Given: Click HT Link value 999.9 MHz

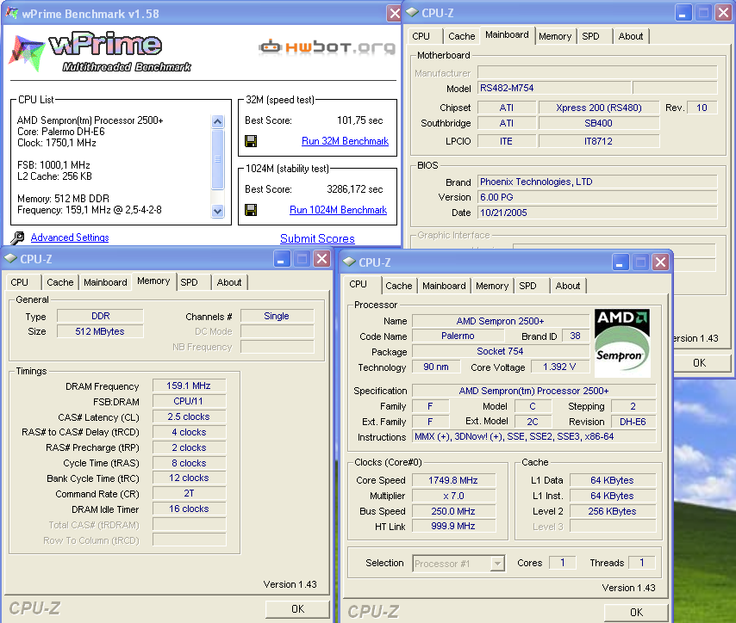Looking at the screenshot, I should point(453,526).
